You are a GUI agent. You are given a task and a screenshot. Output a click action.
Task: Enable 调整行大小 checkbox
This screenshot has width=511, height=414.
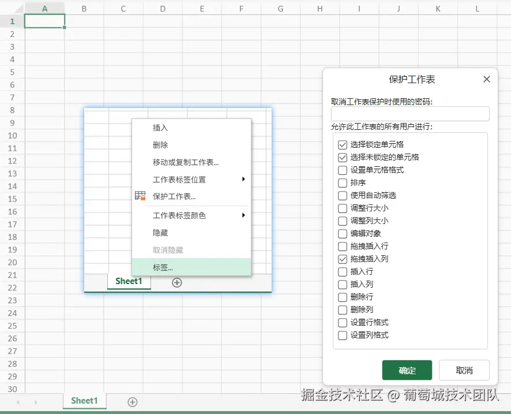[343, 208]
